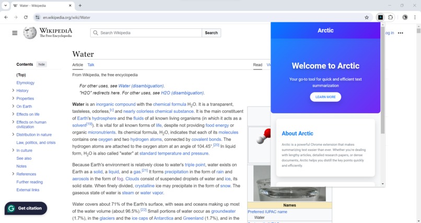Screen dimensions: 421x223
Task: Go to Law, politics, and crisis
Action: [x=36, y=143]
